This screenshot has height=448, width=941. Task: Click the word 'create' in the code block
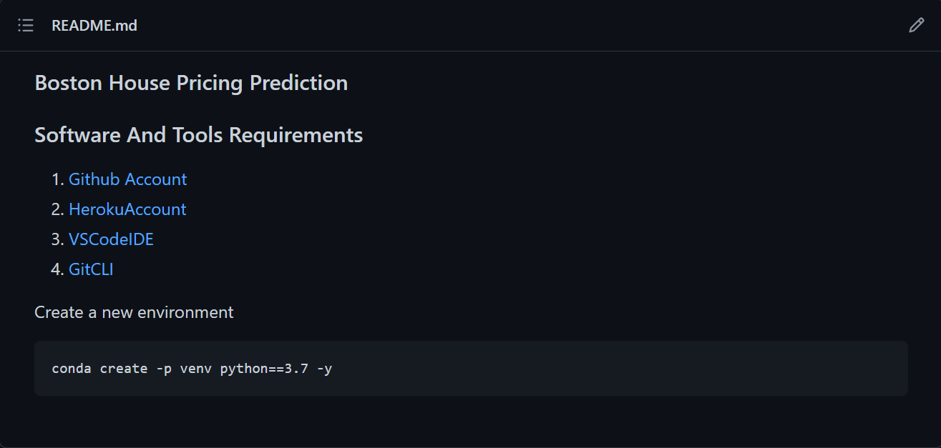tap(123, 369)
